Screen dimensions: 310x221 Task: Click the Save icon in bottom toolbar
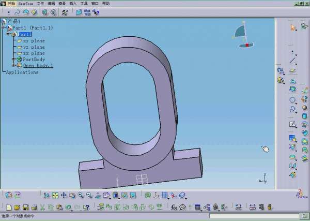(25, 207)
